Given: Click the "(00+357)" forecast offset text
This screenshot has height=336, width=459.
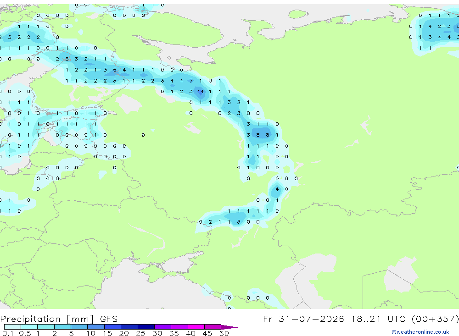Looking at the screenshot, I should click(x=435, y=319).
